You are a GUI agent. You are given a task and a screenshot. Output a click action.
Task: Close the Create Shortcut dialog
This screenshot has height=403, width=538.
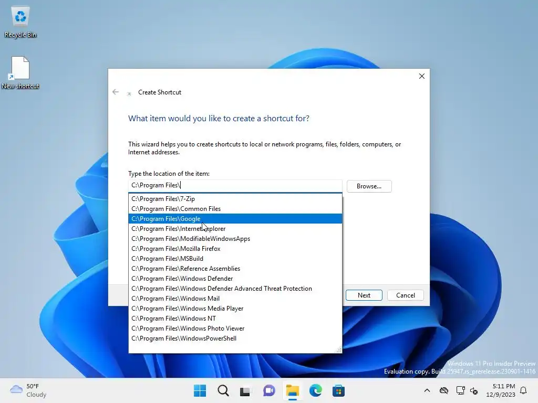point(422,76)
